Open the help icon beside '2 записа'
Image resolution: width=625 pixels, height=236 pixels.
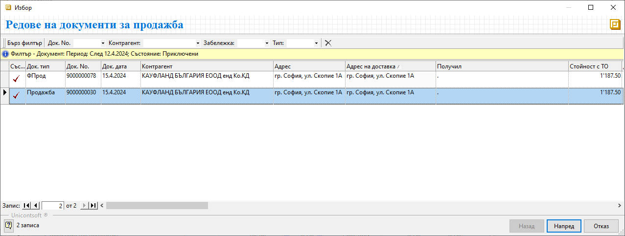pyautogui.click(x=8, y=225)
